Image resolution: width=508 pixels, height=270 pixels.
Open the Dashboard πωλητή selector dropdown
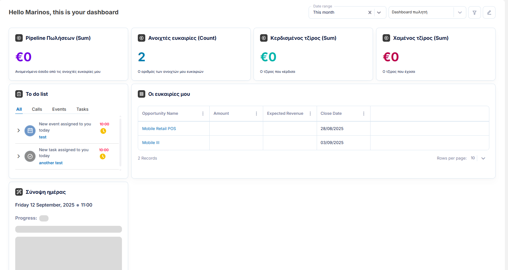tap(460, 12)
